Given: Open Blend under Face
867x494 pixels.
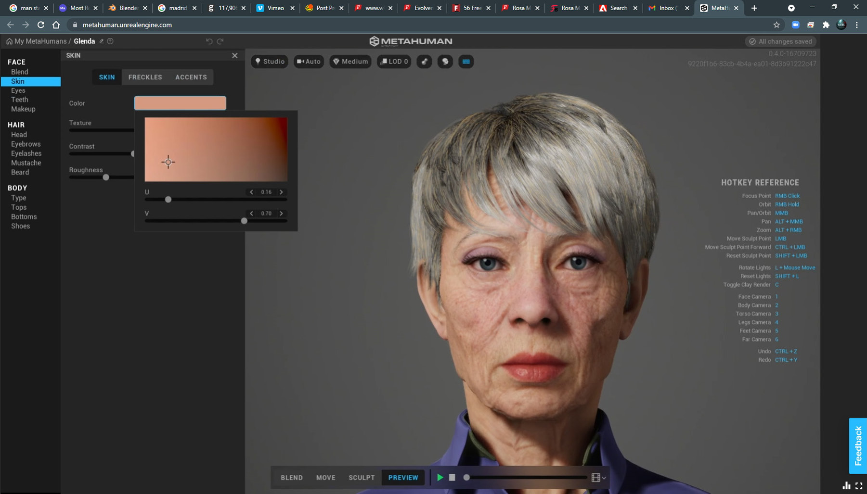Looking at the screenshot, I should pos(20,72).
